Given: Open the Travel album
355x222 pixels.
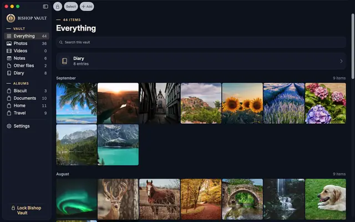Looking at the screenshot, I should point(27,113).
